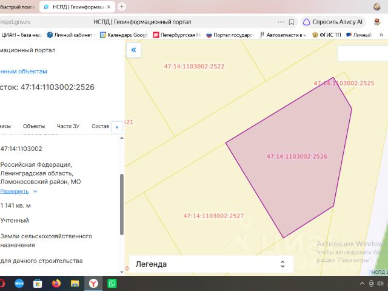This screenshot has width=388, height=291.
Task: Expand the Легенда panel
Action: click(212, 264)
